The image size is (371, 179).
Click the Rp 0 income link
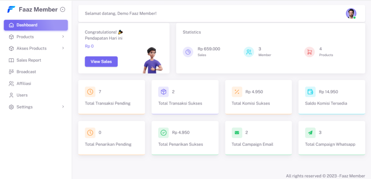tap(89, 46)
